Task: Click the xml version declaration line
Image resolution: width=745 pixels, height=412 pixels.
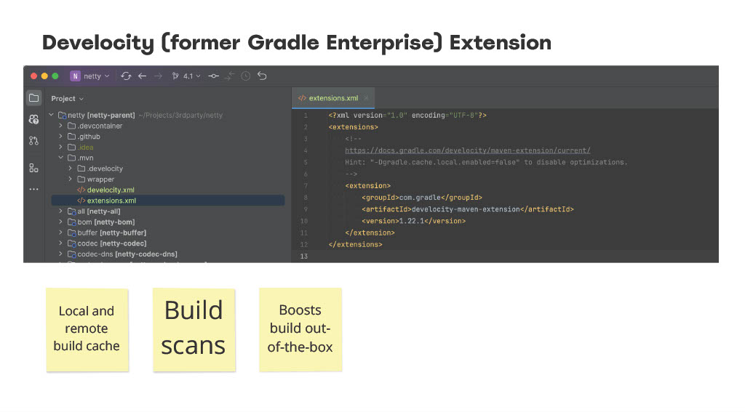Action: pyautogui.click(x=407, y=116)
